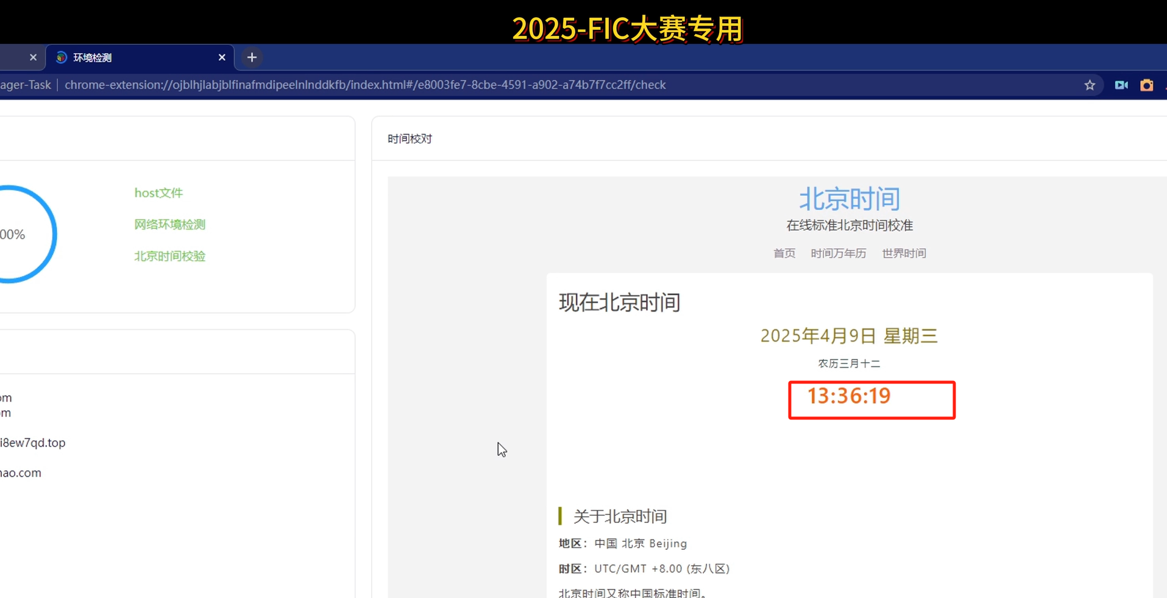1167x598 pixels.
Task: Click the 环境检测 tab favicon
Action: pyautogui.click(x=62, y=57)
